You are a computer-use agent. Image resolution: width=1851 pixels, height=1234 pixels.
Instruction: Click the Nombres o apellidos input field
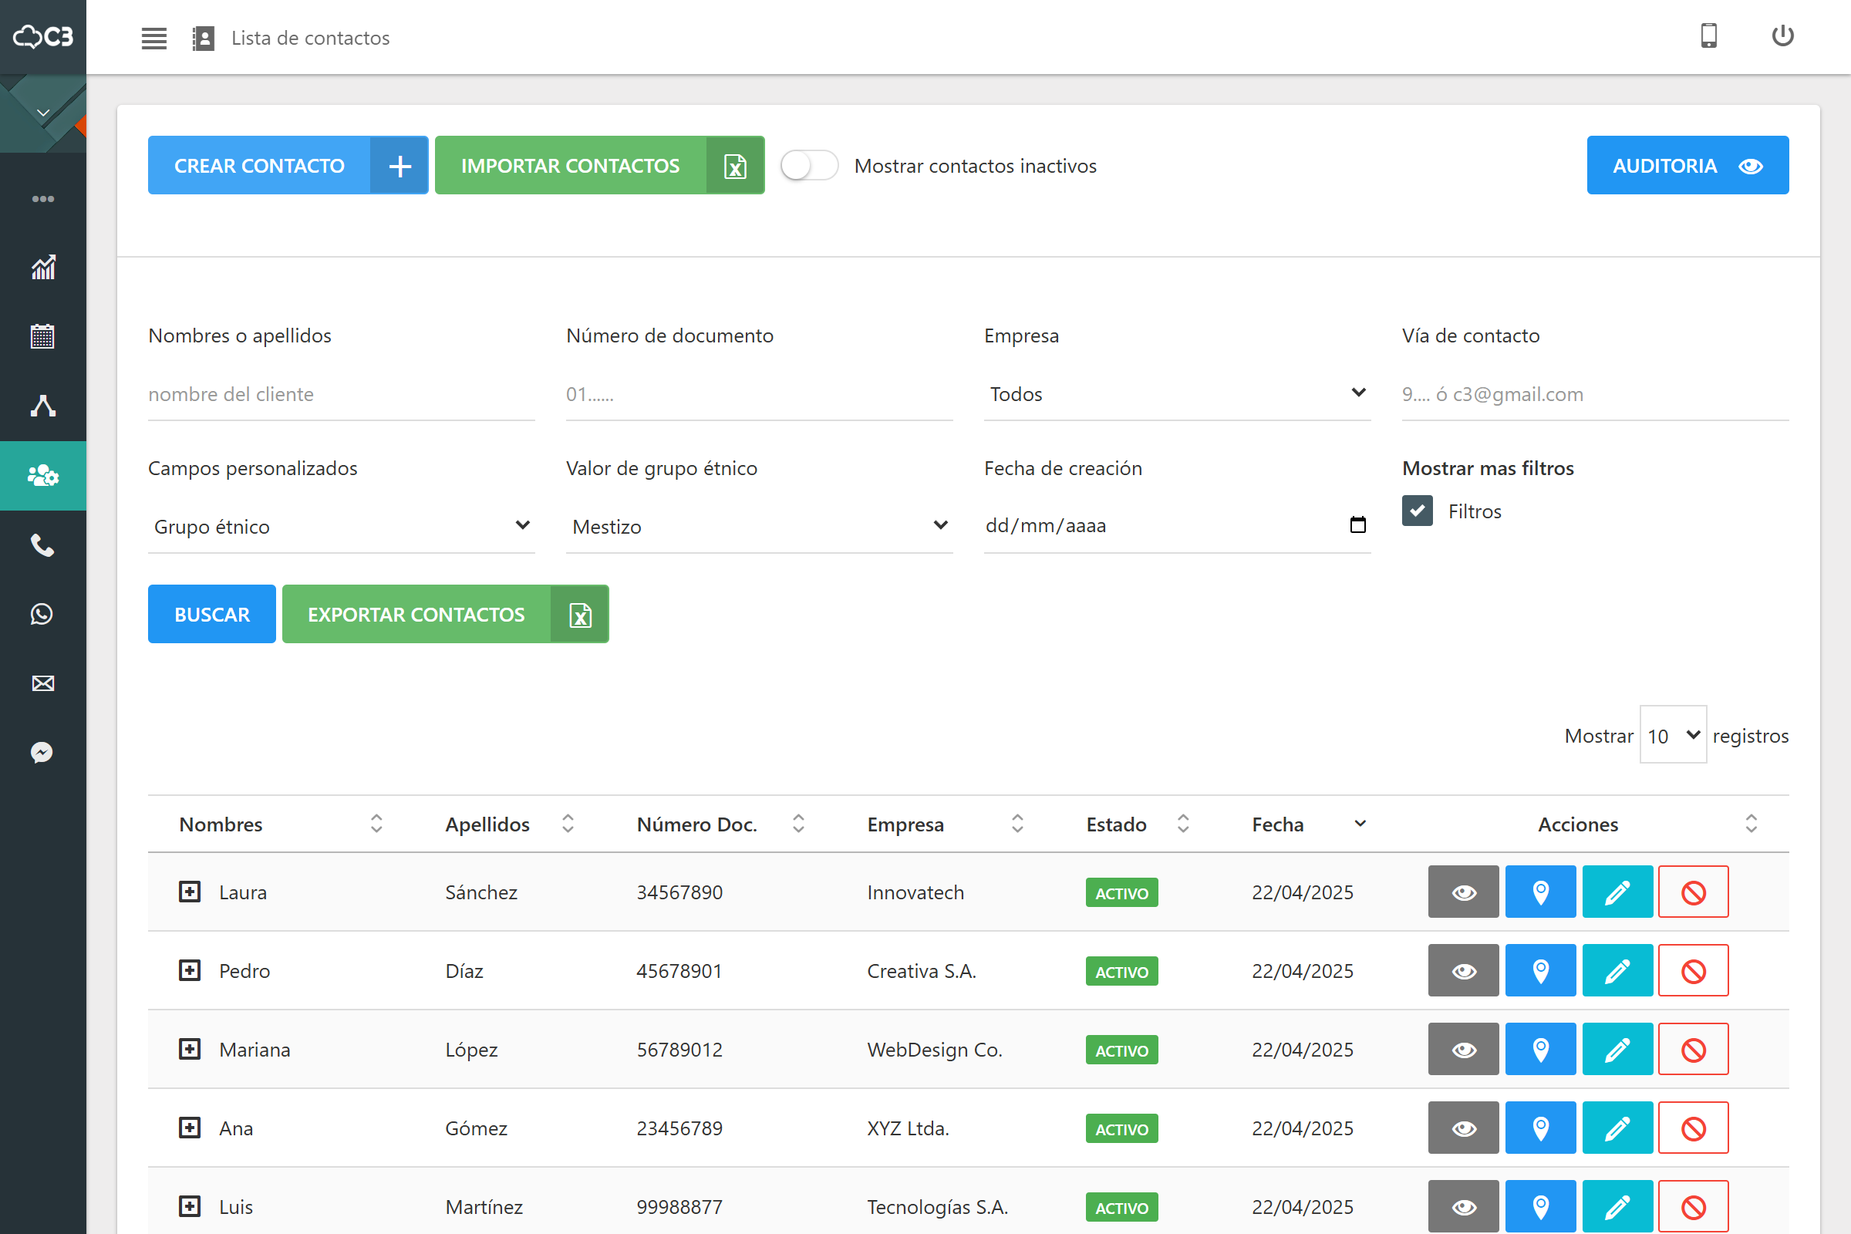pyautogui.click(x=342, y=394)
